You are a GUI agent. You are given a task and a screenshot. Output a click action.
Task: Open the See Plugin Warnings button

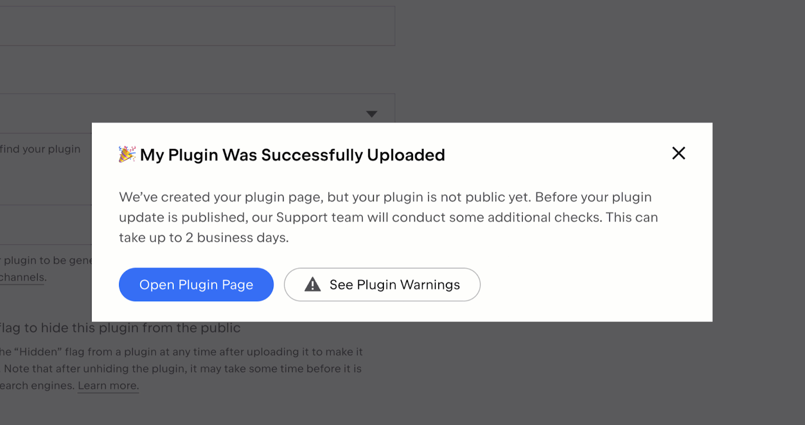coord(382,285)
